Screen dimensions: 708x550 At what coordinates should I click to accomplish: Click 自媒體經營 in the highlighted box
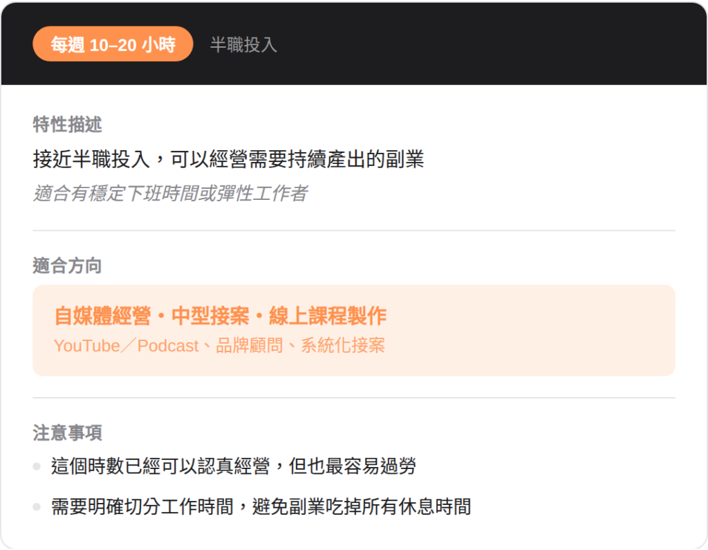(x=102, y=316)
